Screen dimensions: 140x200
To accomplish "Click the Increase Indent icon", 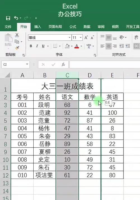I will [128, 46].
